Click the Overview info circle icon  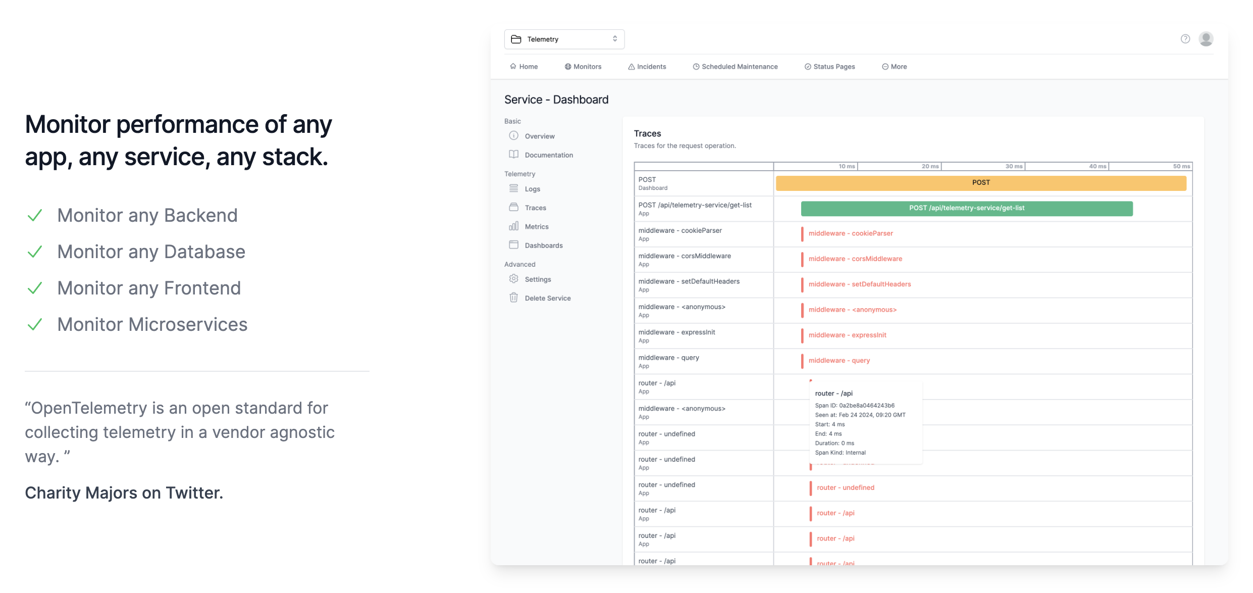513,136
